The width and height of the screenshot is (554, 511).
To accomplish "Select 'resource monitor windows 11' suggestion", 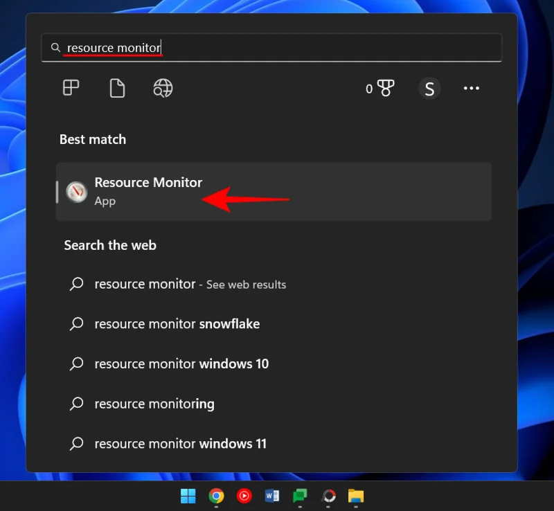I will tap(181, 444).
